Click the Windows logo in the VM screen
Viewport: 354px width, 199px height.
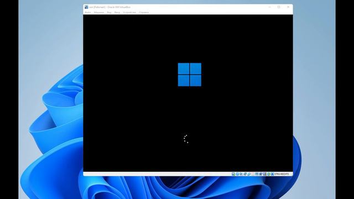pyautogui.click(x=190, y=75)
